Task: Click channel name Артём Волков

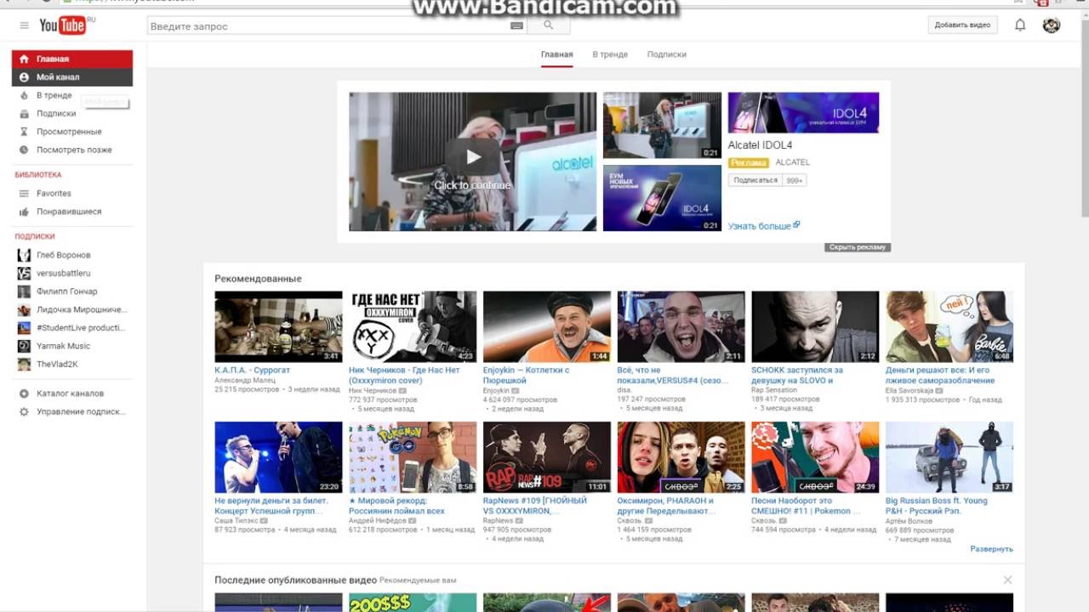Action: pos(908,520)
